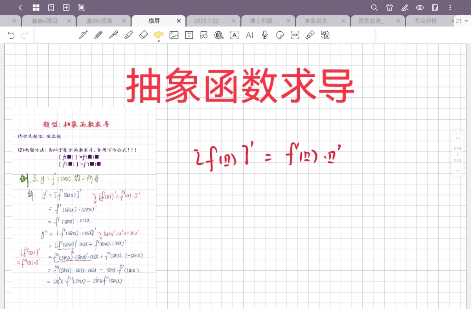Open the tape roll tool
The width and height of the screenshot is (471, 309).
(219, 35)
